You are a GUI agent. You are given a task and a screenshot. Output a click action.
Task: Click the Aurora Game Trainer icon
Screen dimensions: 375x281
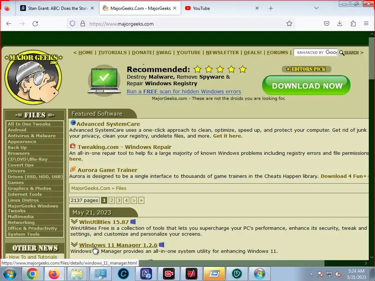[x=73, y=169]
